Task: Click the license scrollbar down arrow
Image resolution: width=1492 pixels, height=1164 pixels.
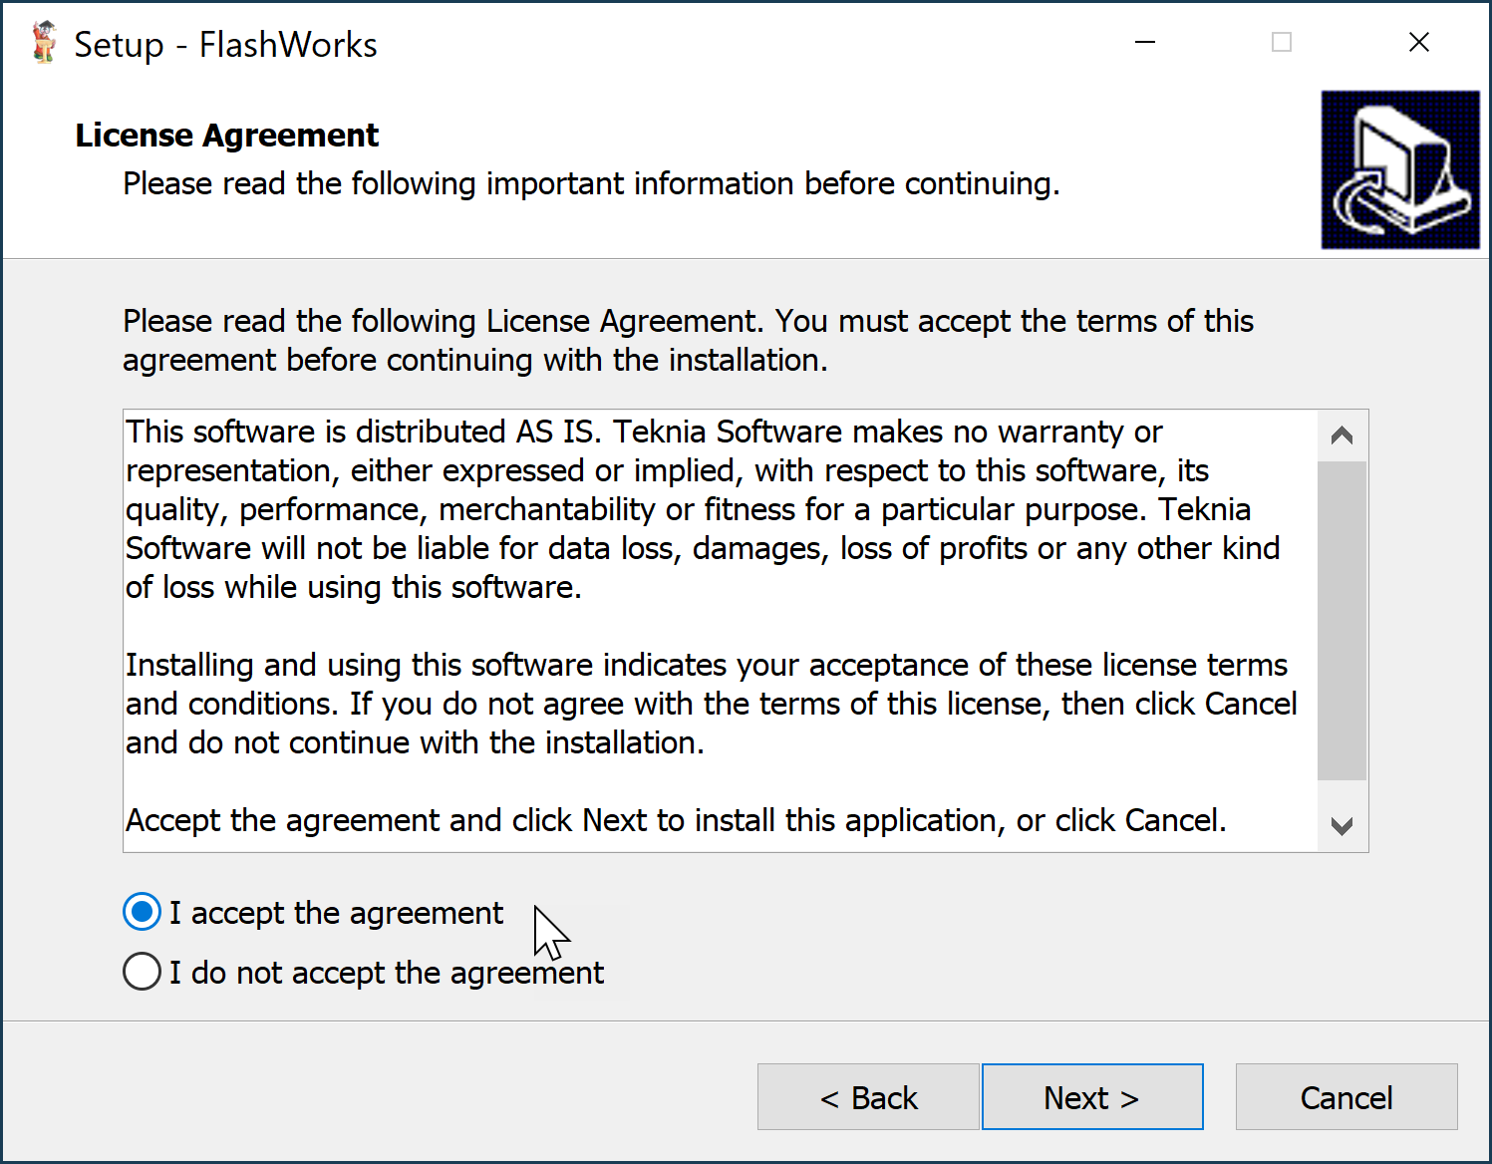Action: (1342, 826)
